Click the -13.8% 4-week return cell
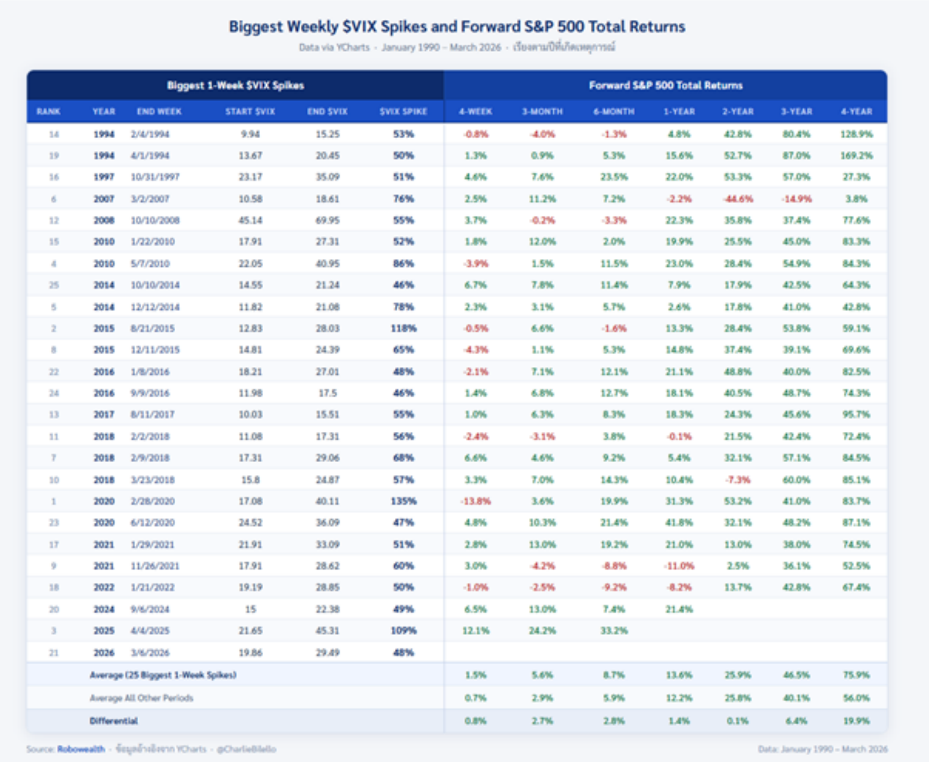 [476, 501]
